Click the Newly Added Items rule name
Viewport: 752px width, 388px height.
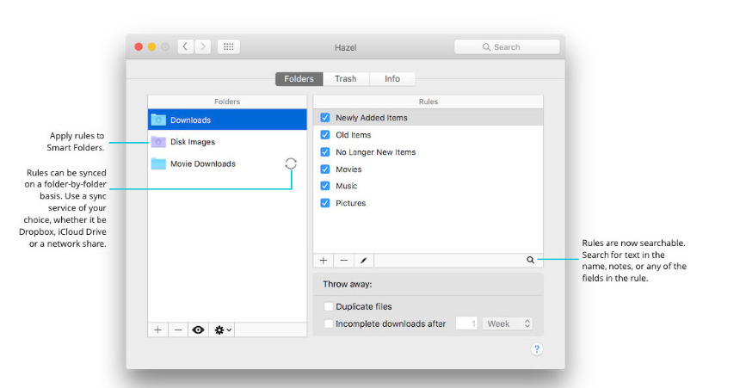[372, 118]
